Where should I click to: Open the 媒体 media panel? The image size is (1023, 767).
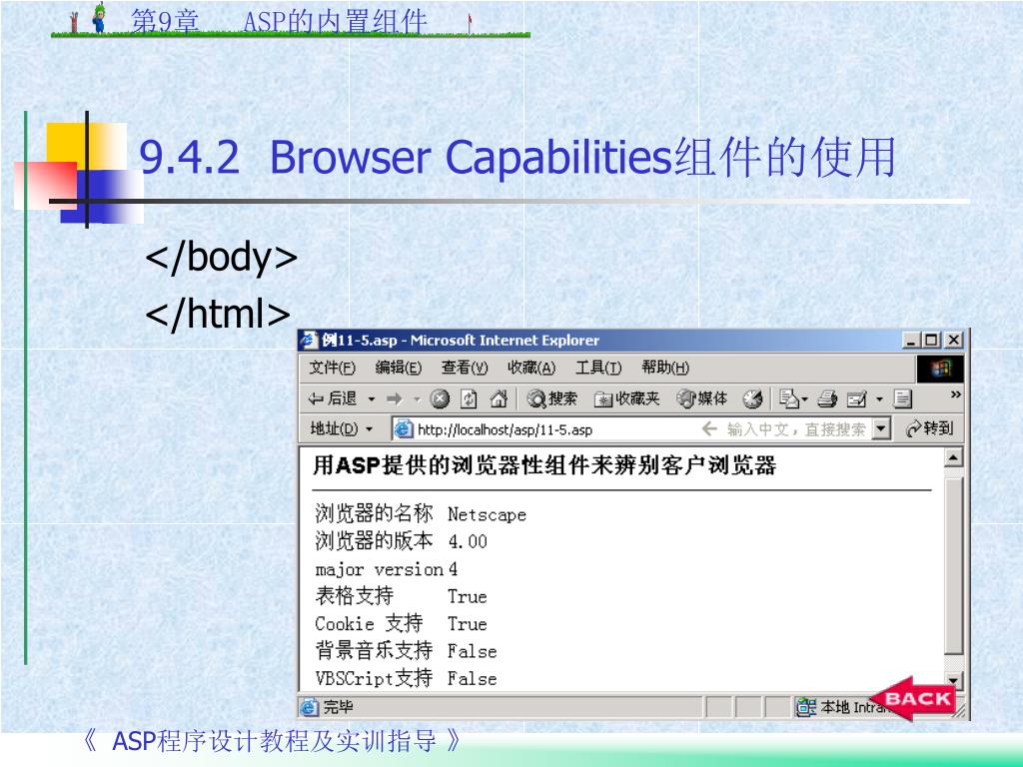click(x=702, y=398)
